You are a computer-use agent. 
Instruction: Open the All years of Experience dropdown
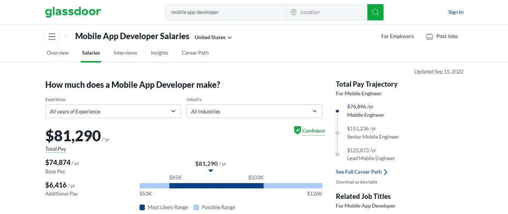(113, 111)
